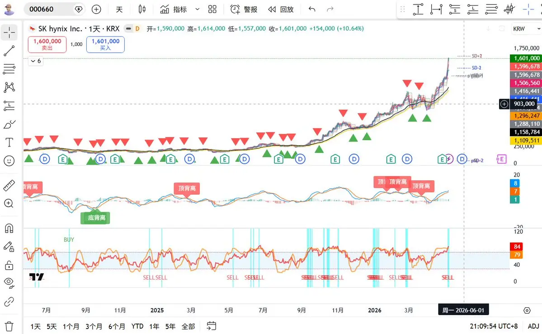The height and width of the screenshot is (334, 542).
Task: Select the YTD date range
Action: 137,326
